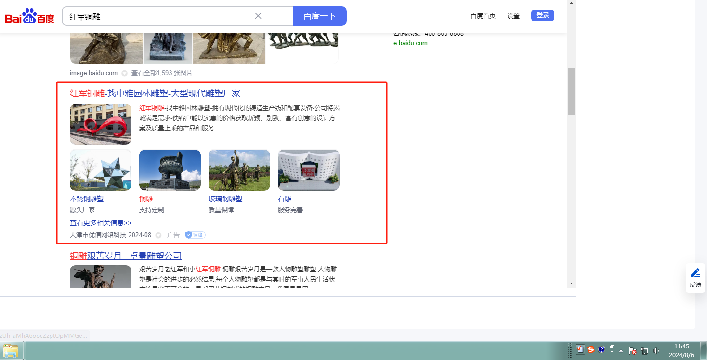
Task: Click the 百度一下 search button
Action: [319, 16]
